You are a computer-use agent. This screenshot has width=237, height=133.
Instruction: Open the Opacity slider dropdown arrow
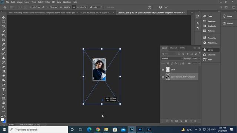199,59
